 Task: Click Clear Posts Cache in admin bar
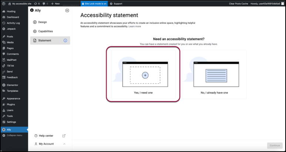[x=239, y=3]
